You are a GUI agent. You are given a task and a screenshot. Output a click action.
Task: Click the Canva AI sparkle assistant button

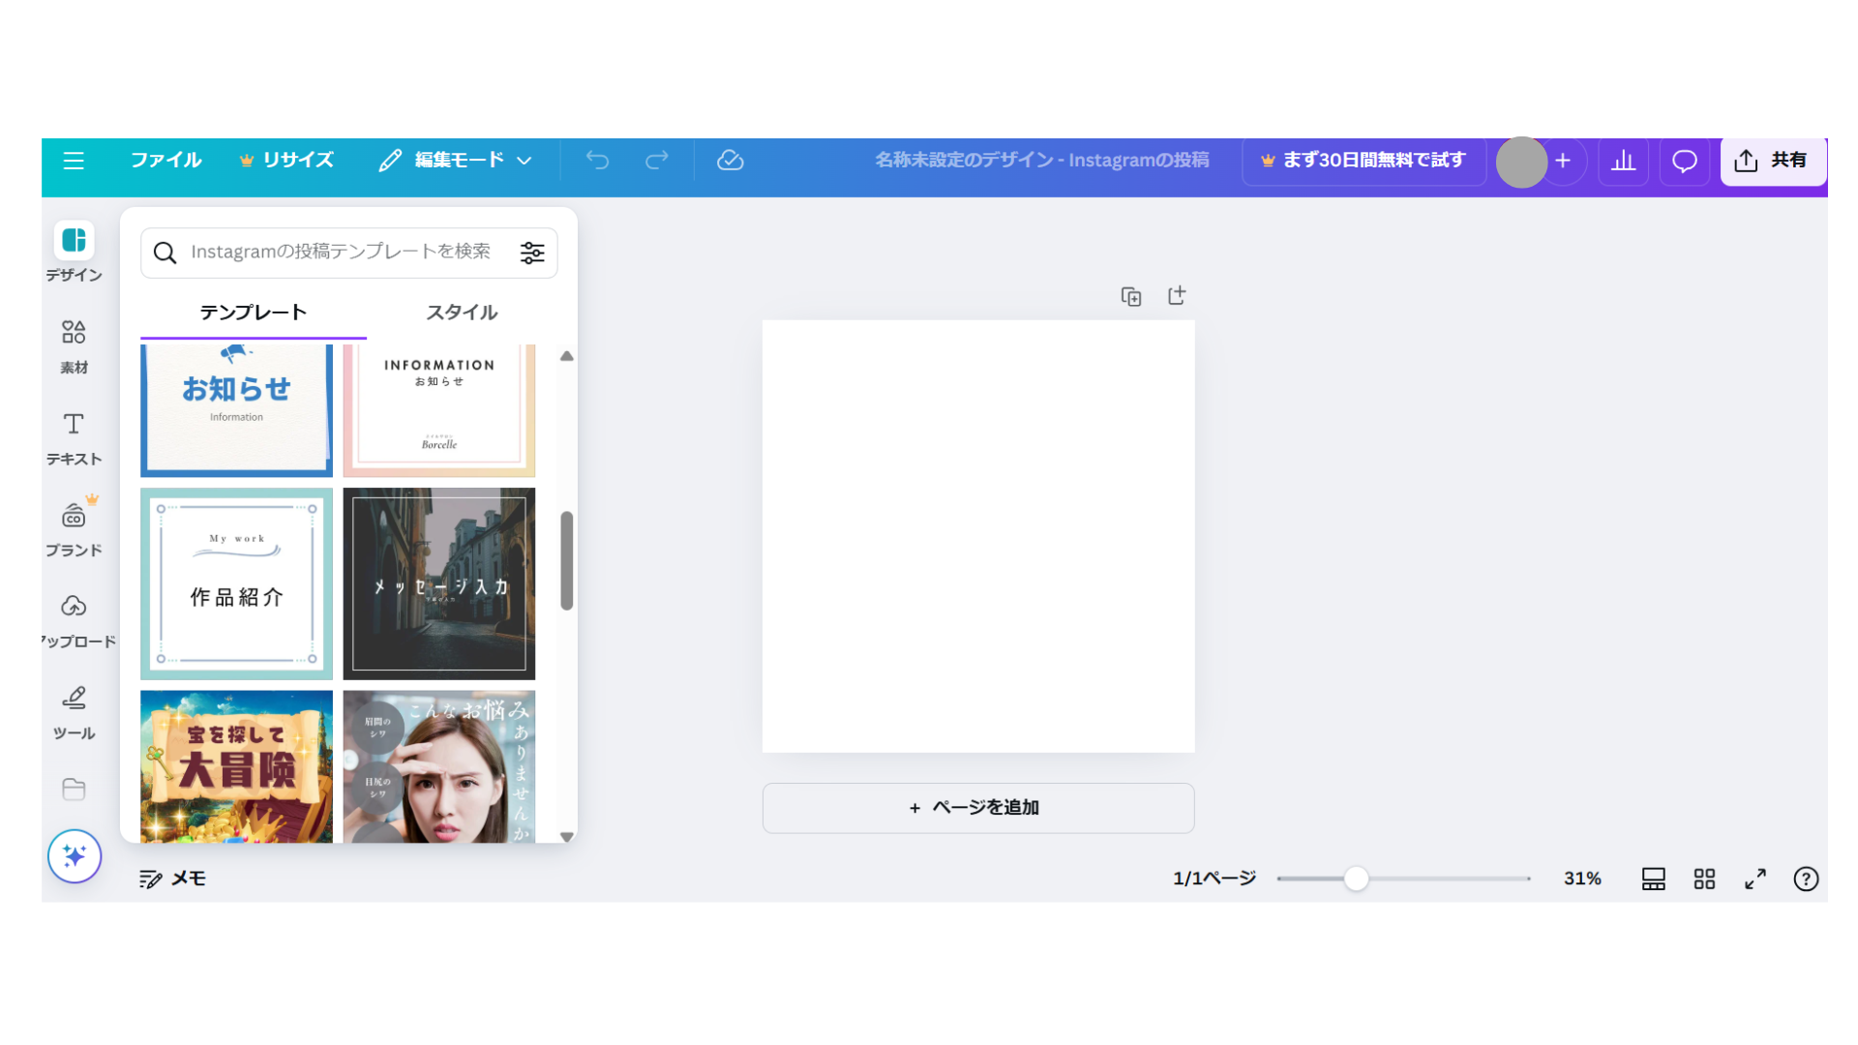[x=75, y=856]
